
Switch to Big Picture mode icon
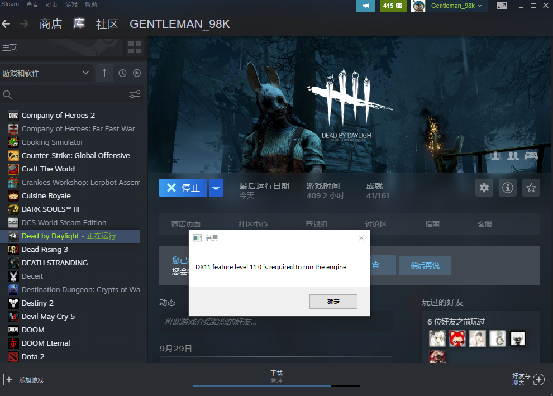pyautogui.click(x=501, y=6)
